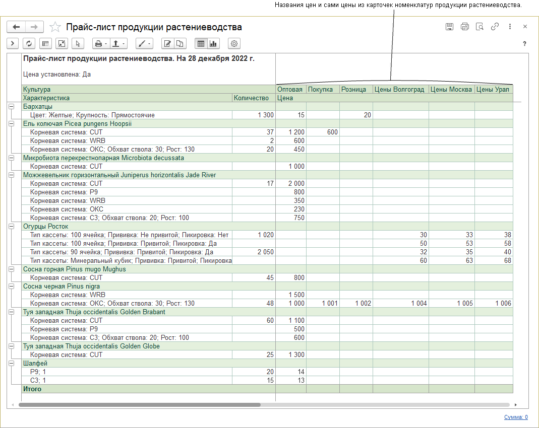Click the printer icon in the title bar

[464, 27]
